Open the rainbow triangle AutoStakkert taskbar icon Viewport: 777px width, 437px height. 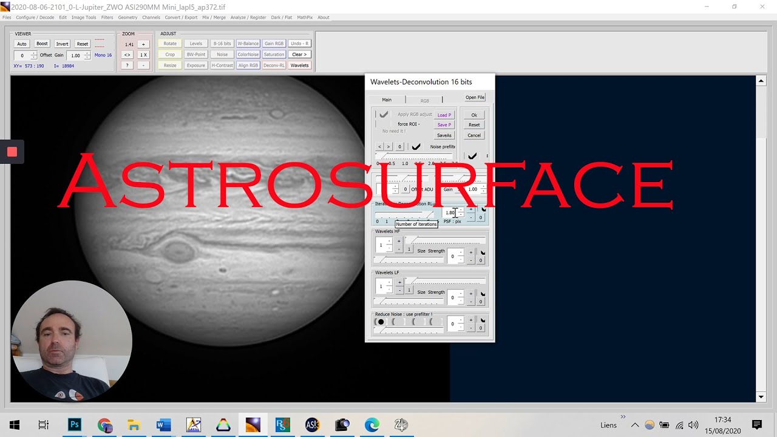(x=223, y=425)
